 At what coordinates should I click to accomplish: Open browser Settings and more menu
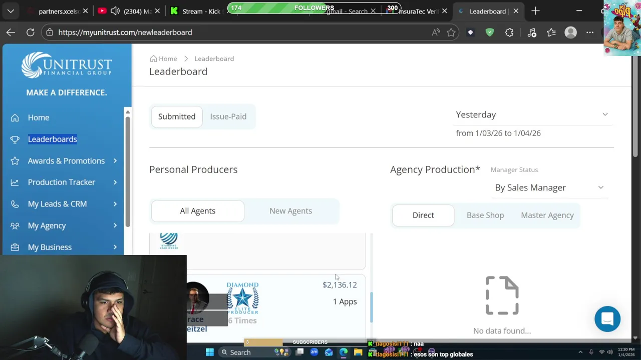pos(590,32)
